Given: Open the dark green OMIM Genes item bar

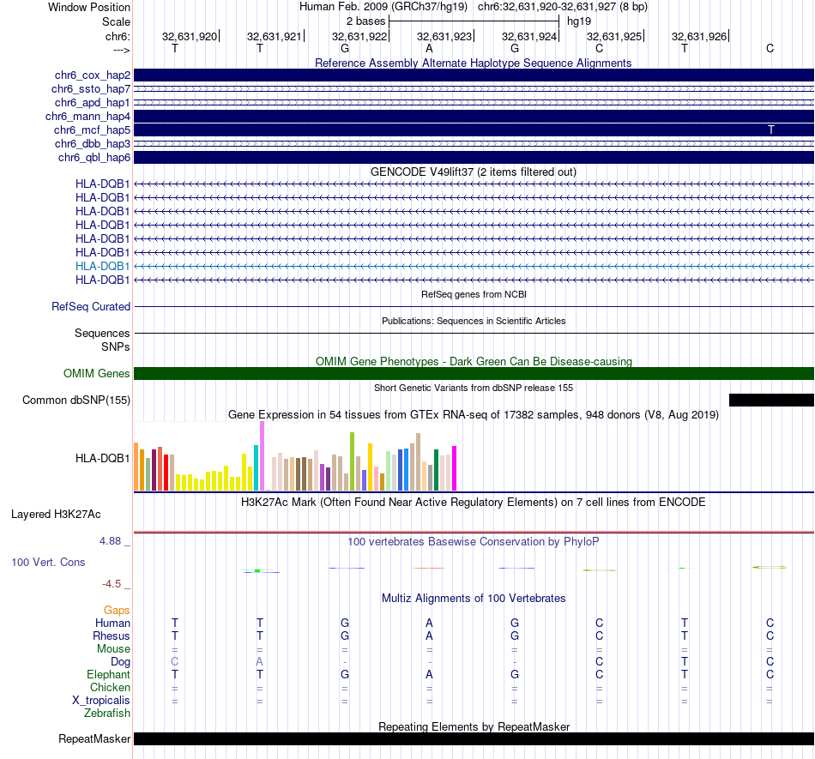Looking at the screenshot, I should point(474,374).
